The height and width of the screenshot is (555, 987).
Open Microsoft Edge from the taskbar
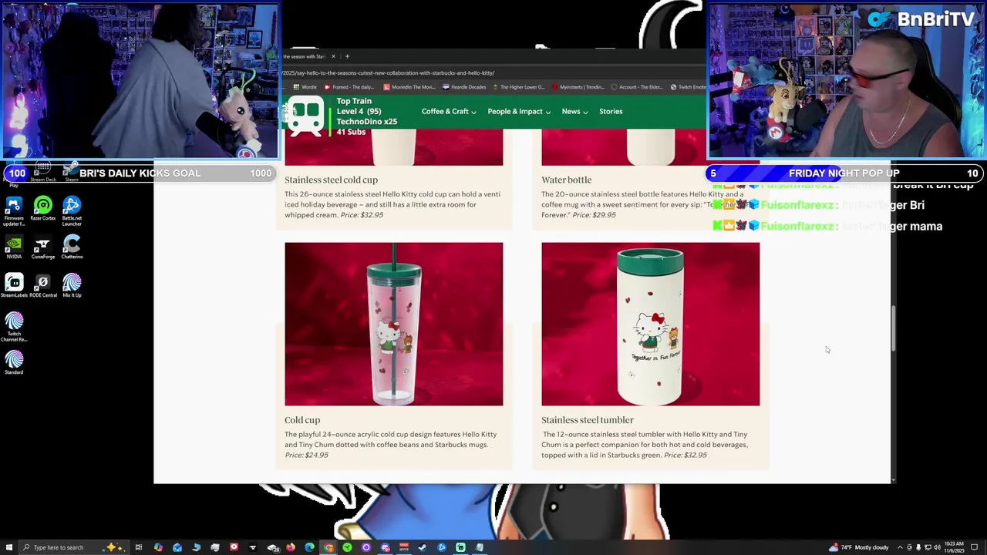[x=309, y=547]
